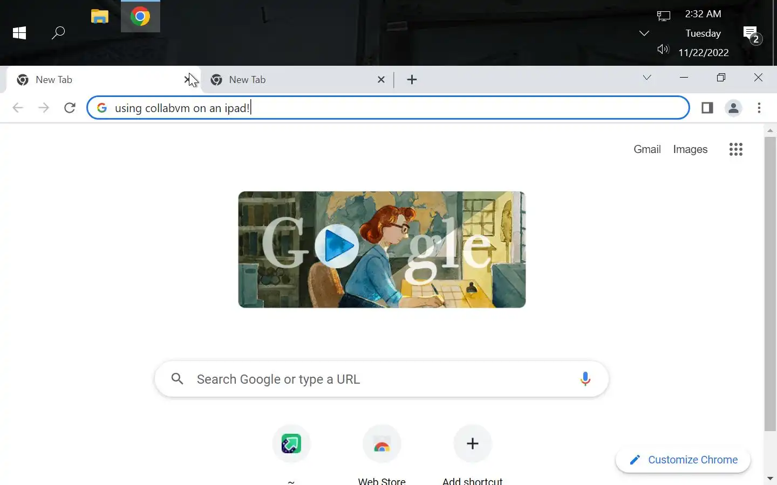Image resolution: width=777 pixels, height=485 pixels.
Task: Open the Customize Chrome button
Action: 683,460
